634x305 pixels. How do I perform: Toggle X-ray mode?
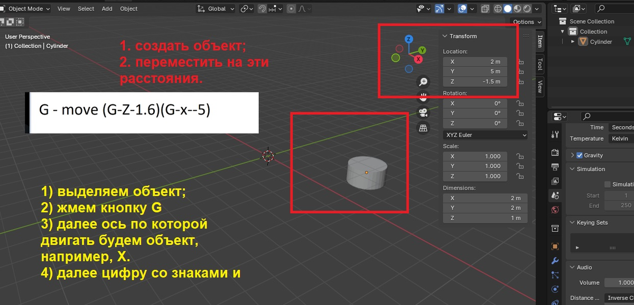[x=484, y=8]
